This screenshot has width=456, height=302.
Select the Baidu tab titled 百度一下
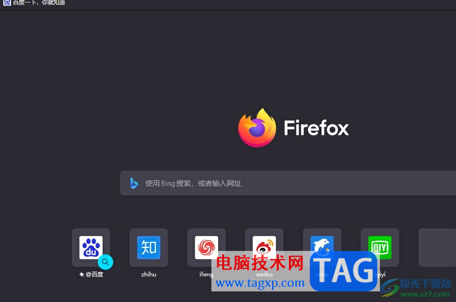pyautogui.click(x=34, y=3)
